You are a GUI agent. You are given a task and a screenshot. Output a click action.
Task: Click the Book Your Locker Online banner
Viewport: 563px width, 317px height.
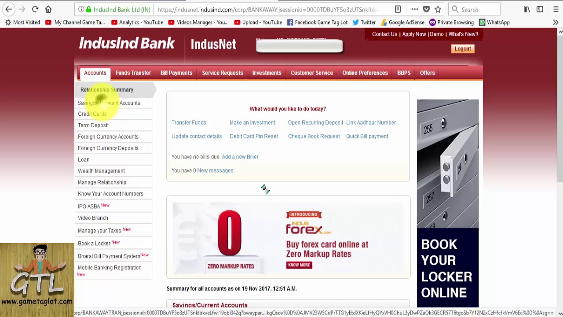pyautogui.click(x=447, y=203)
